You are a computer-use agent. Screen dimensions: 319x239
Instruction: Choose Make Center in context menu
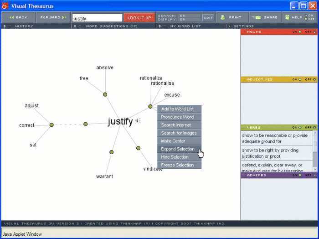(x=179, y=141)
